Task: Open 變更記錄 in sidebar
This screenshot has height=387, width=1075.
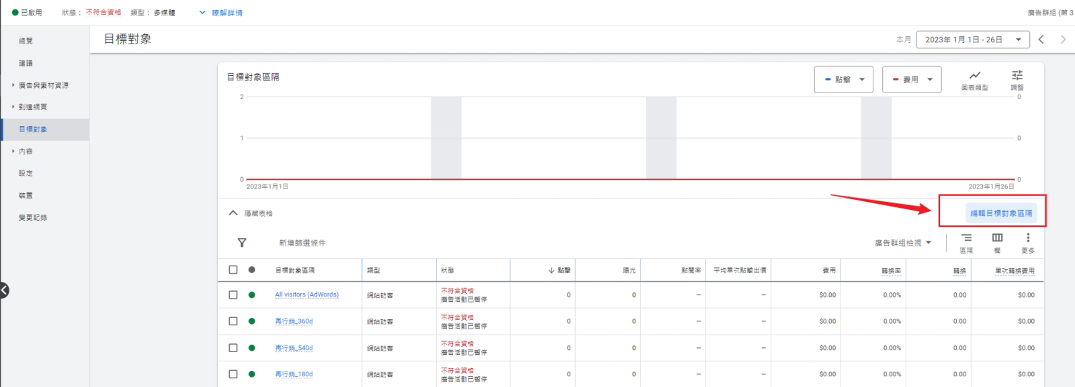Action: (x=33, y=217)
